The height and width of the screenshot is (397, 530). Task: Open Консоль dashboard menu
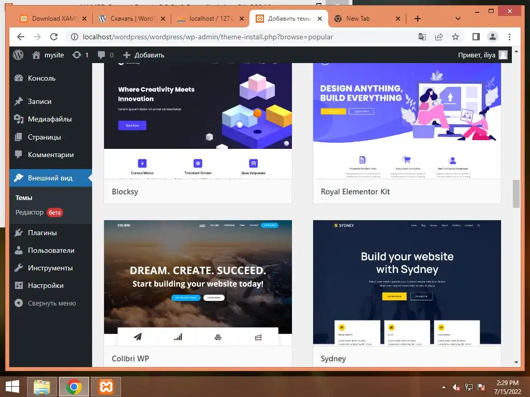pos(51,78)
